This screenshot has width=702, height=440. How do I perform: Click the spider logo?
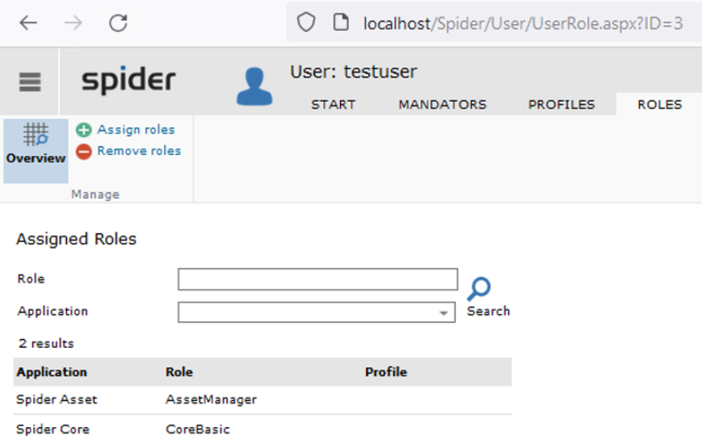[128, 80]
